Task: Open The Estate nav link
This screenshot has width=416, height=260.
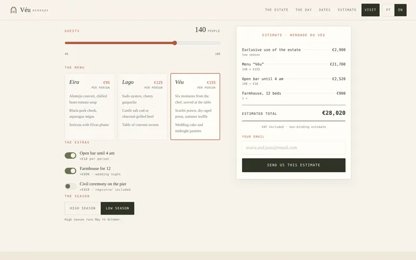Action: 277,10
